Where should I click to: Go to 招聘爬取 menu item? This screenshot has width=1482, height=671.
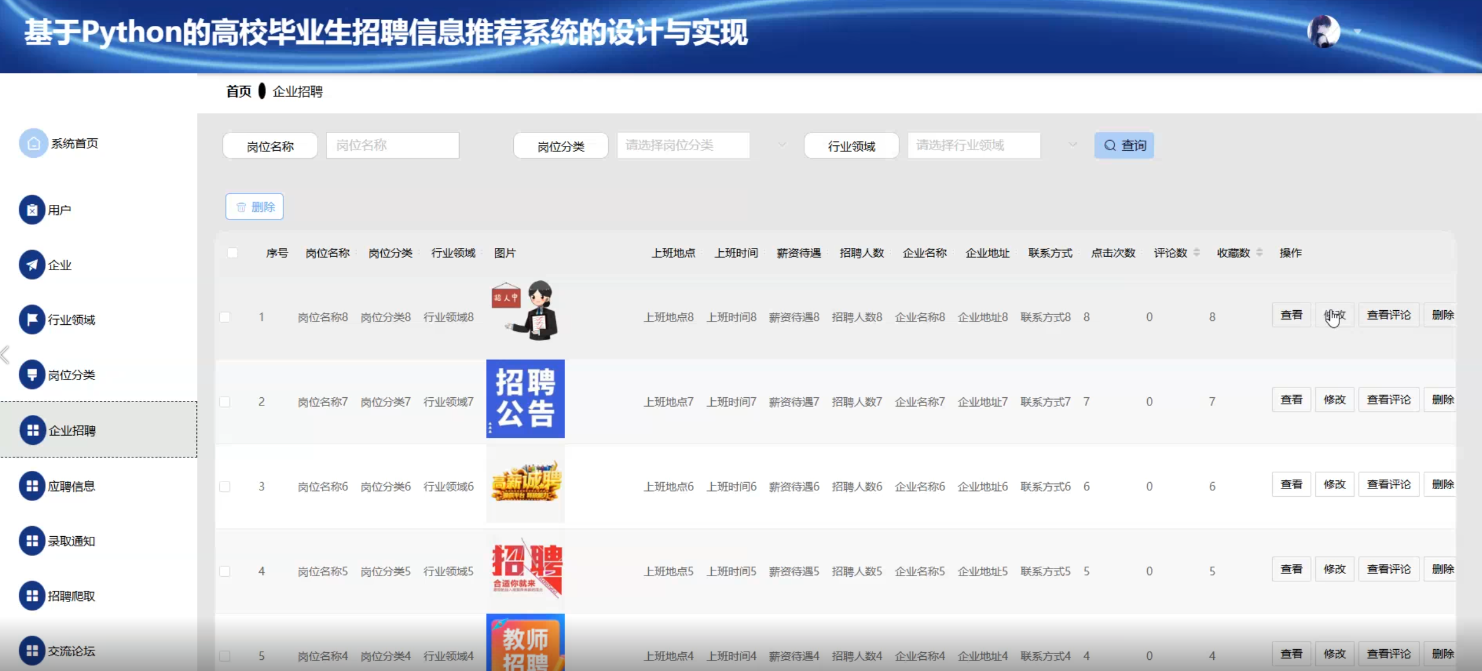[x=71, y=596]
